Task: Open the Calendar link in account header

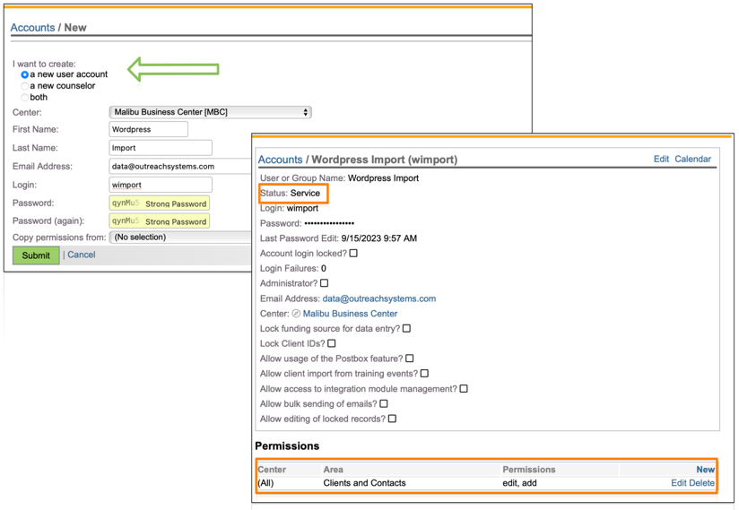Action: click(x=692, y=159)
